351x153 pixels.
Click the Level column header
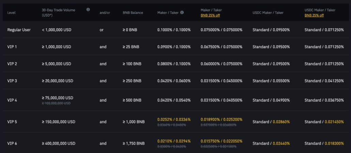click(11, 13)
